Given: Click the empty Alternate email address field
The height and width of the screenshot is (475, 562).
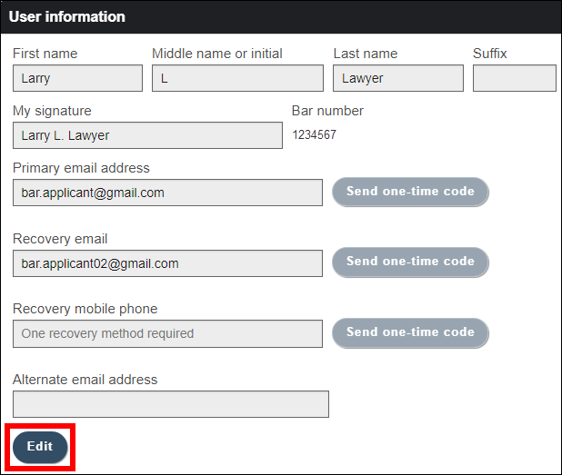Looking at the screenshot, I should tap(171, 404).
